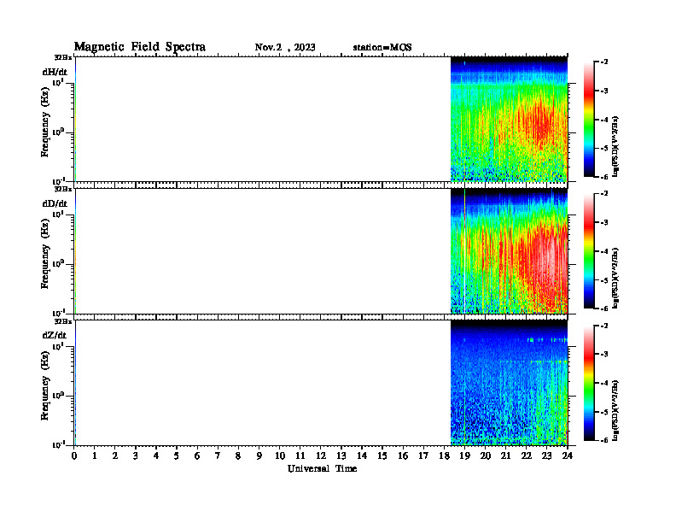
Task: Click the "-5" value on dZ/dt color bar
Action: (x=604, y=412)
